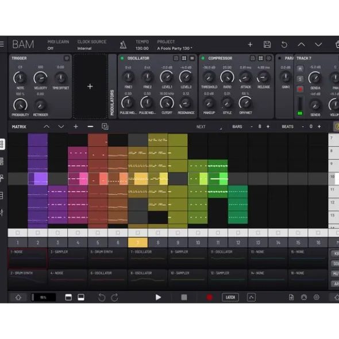Add a module in the empty plus slot
This screenshot has width=339, height=339.
(x=90, y=87)
